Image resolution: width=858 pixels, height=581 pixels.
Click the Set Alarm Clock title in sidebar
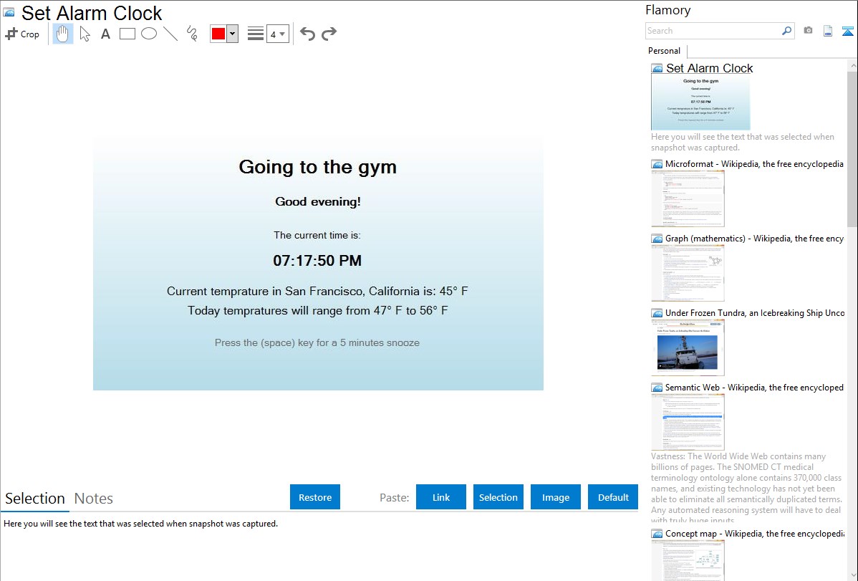(x=709, y=68)
